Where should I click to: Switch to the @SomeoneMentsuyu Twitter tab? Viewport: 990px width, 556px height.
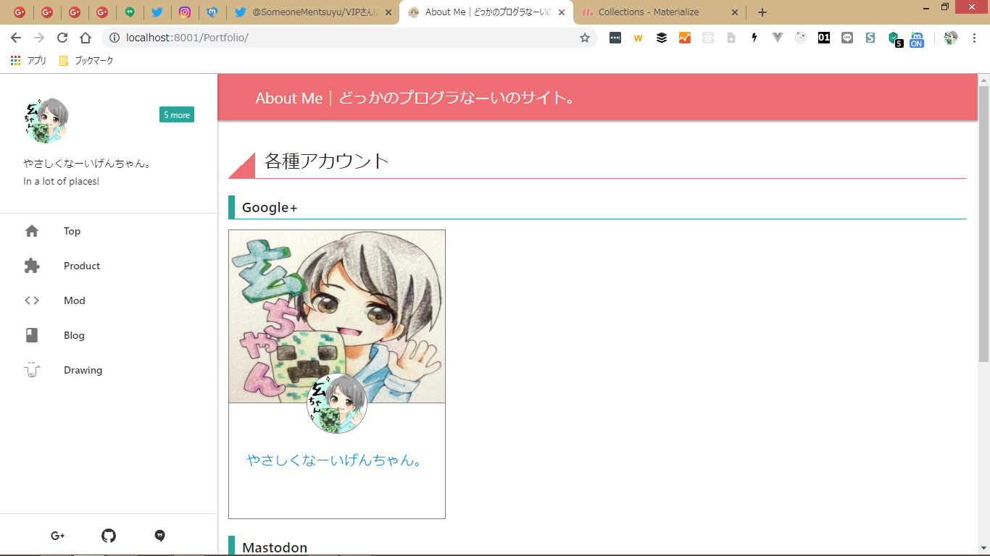[x=314, y=12]
